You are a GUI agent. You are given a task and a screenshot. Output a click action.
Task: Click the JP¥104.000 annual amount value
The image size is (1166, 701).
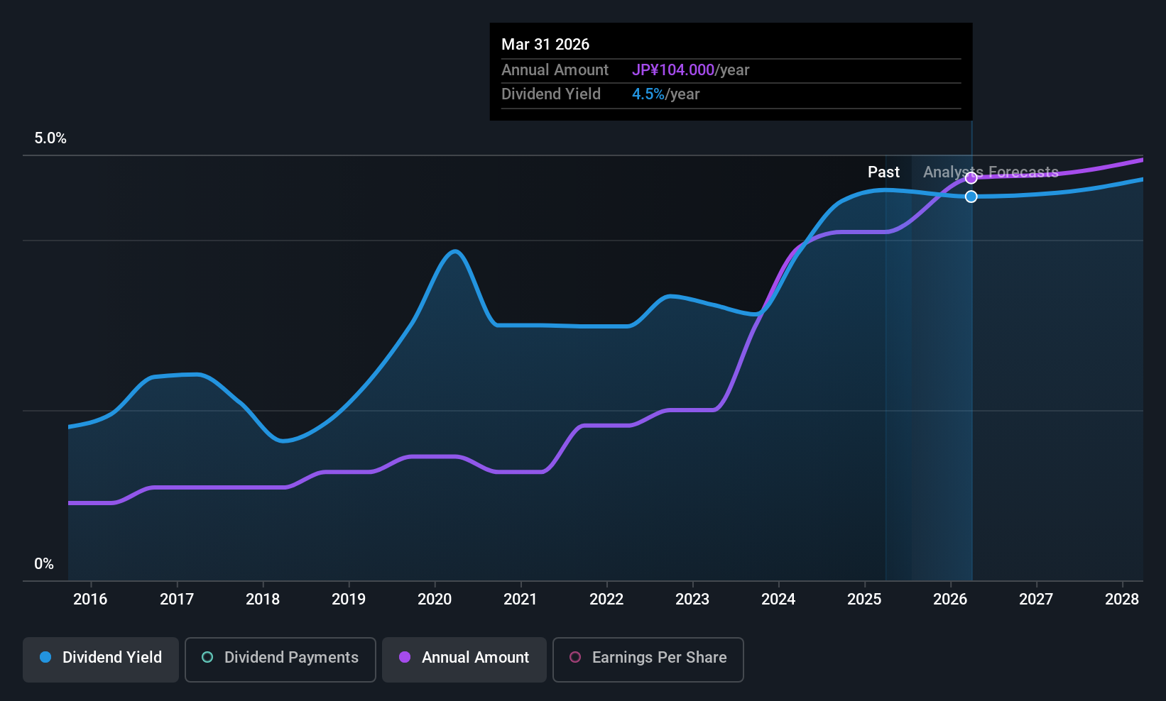click(673, 70)
